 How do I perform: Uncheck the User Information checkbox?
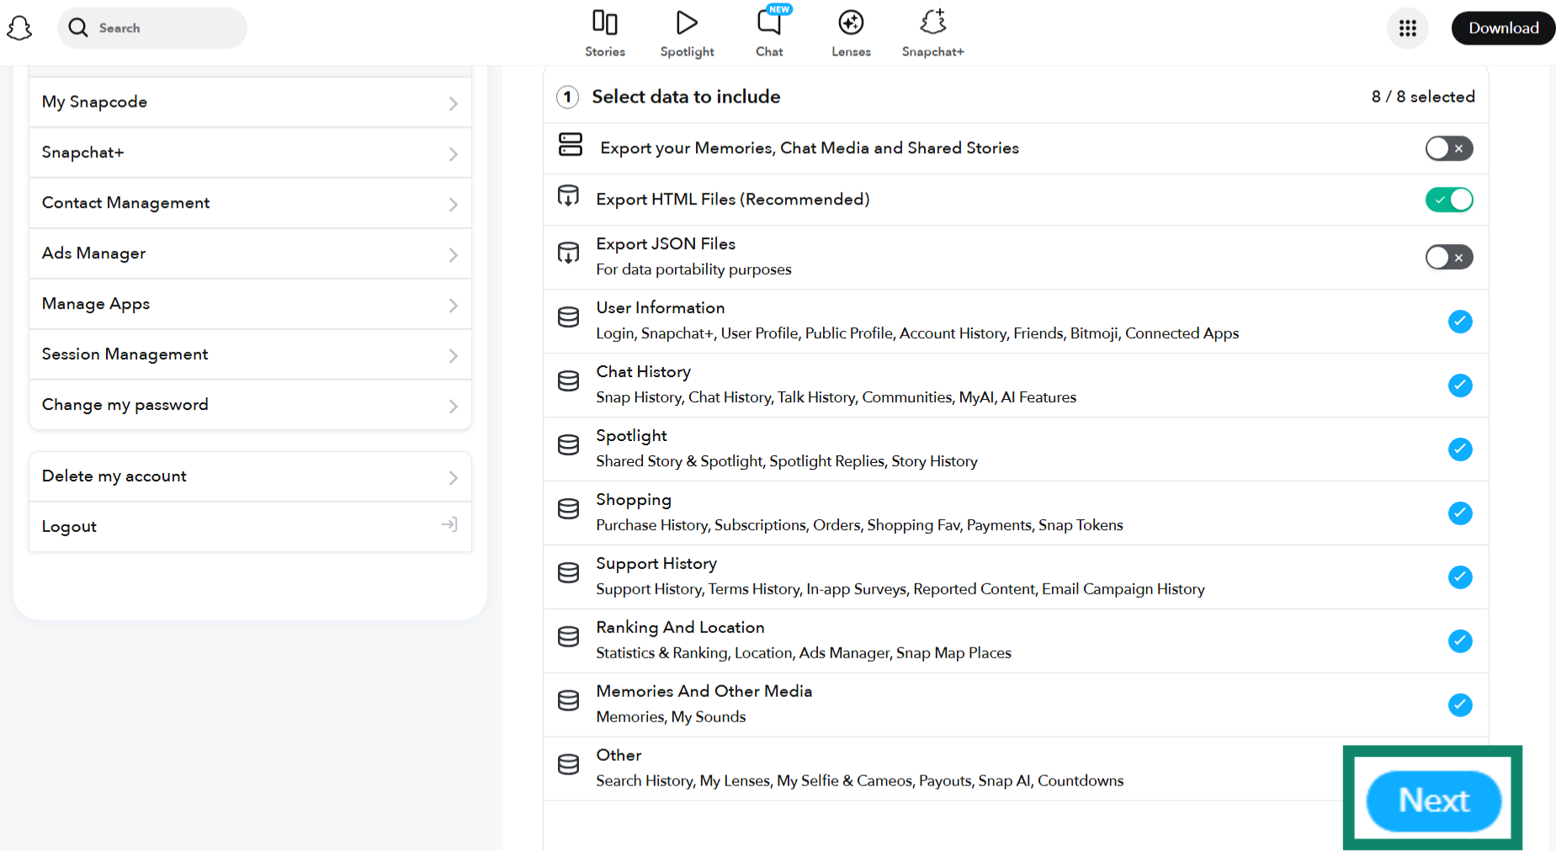point(1459,322)
